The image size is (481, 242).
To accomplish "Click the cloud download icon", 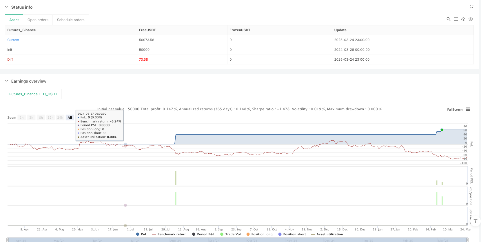I will 463,19.
